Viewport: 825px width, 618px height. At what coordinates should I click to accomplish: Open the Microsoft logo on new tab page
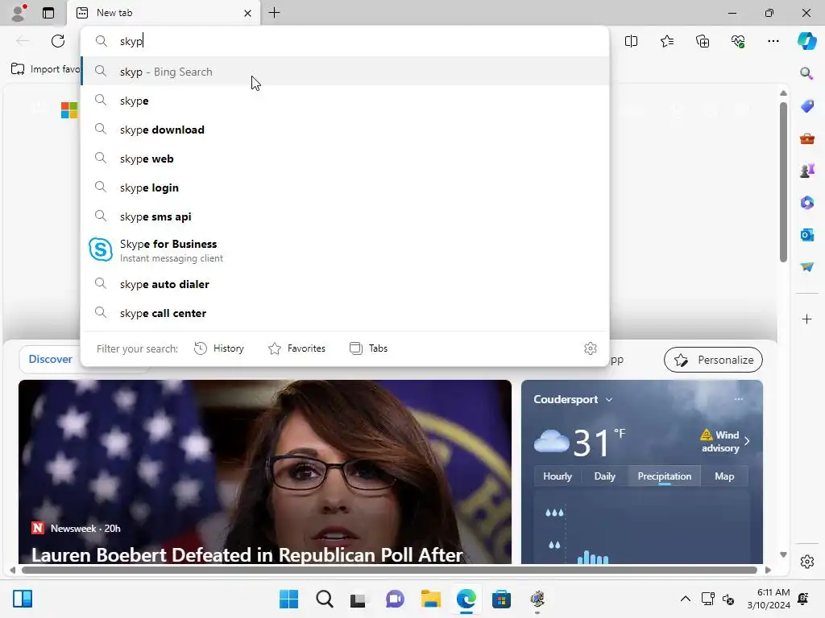69,110
